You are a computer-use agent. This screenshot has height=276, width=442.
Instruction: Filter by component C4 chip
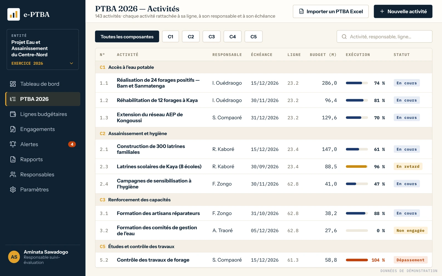[x=233, y=36]
